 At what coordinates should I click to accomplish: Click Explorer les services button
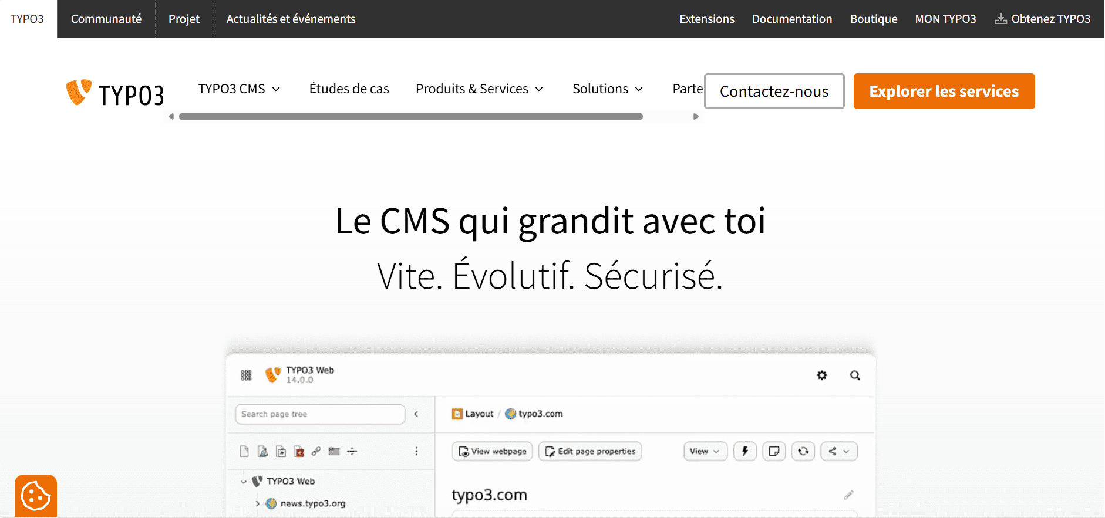(x=944, y=91)
